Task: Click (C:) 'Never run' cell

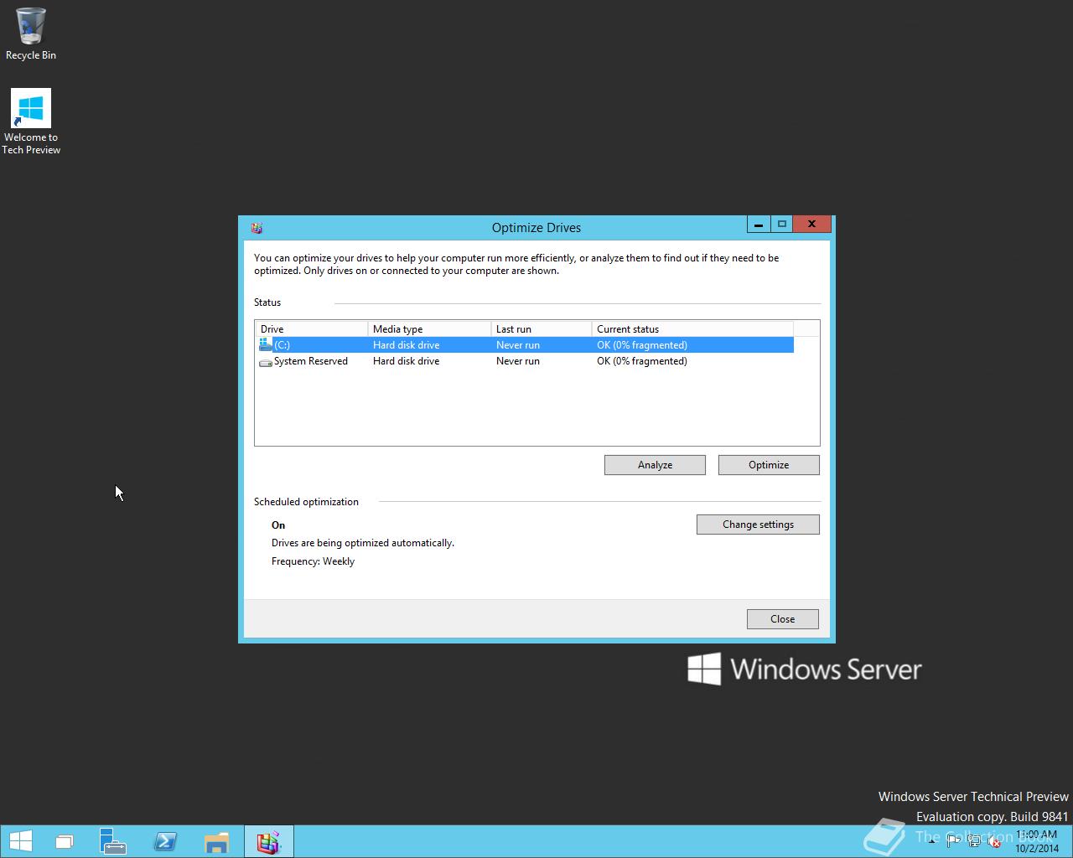Action: pyautogui.click(x=518, y=345)
